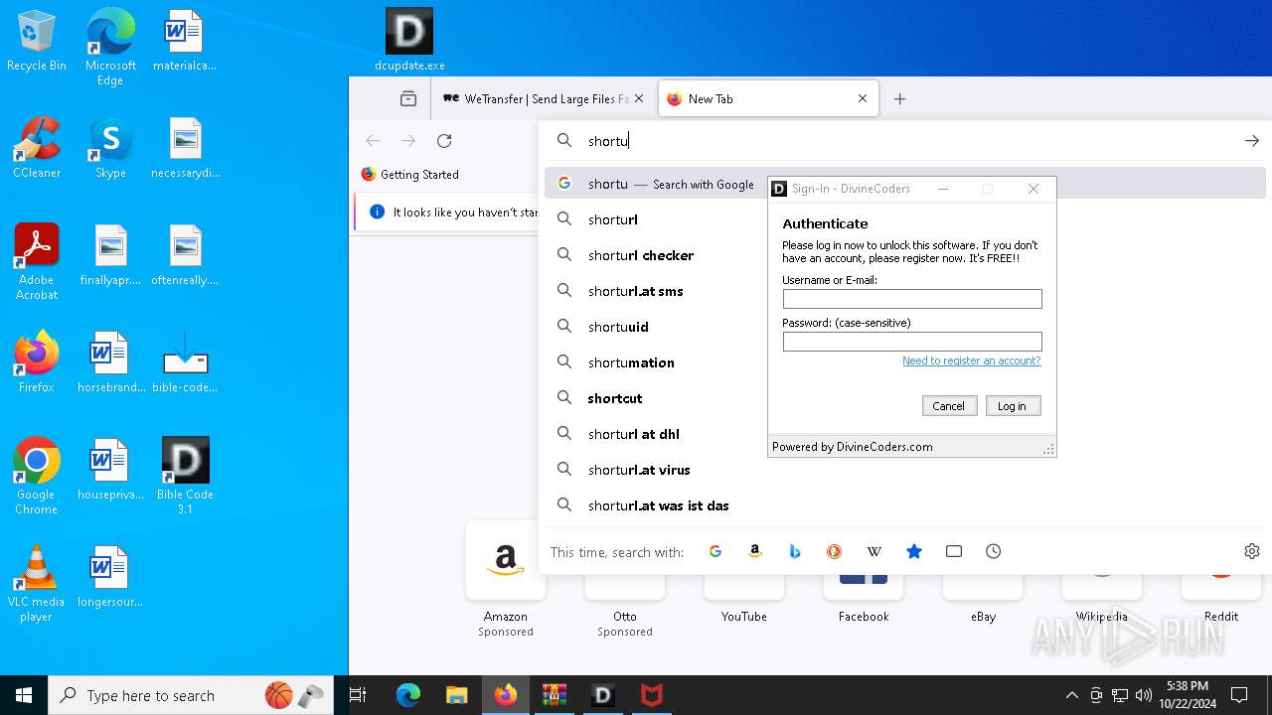This screenshot has width=1272, height=715.
Task: Open File Explorer from the taskbar
Action: tap(456, 695)
